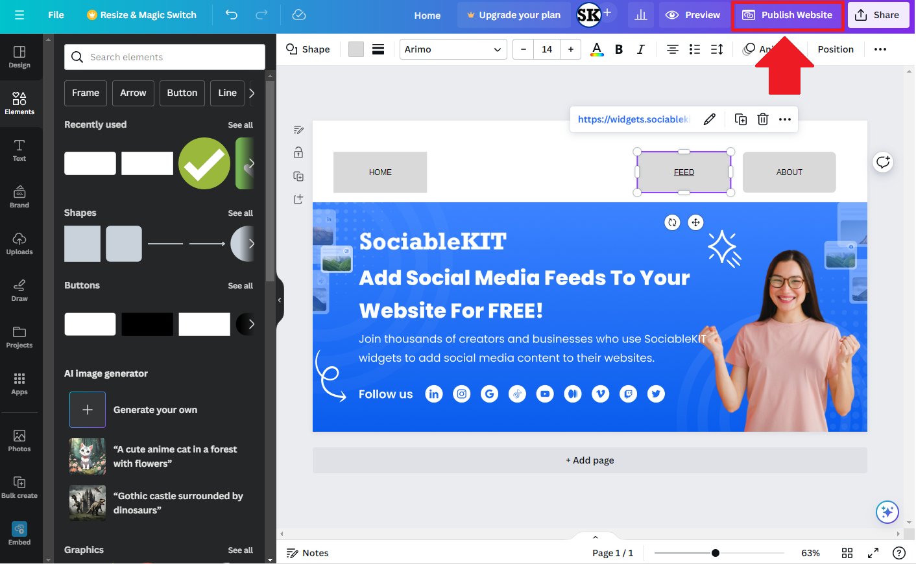The width and height of the screenshot is (916, 564).
Task: Toggle bulleted list formatting
Action: [x=695, y=49]
